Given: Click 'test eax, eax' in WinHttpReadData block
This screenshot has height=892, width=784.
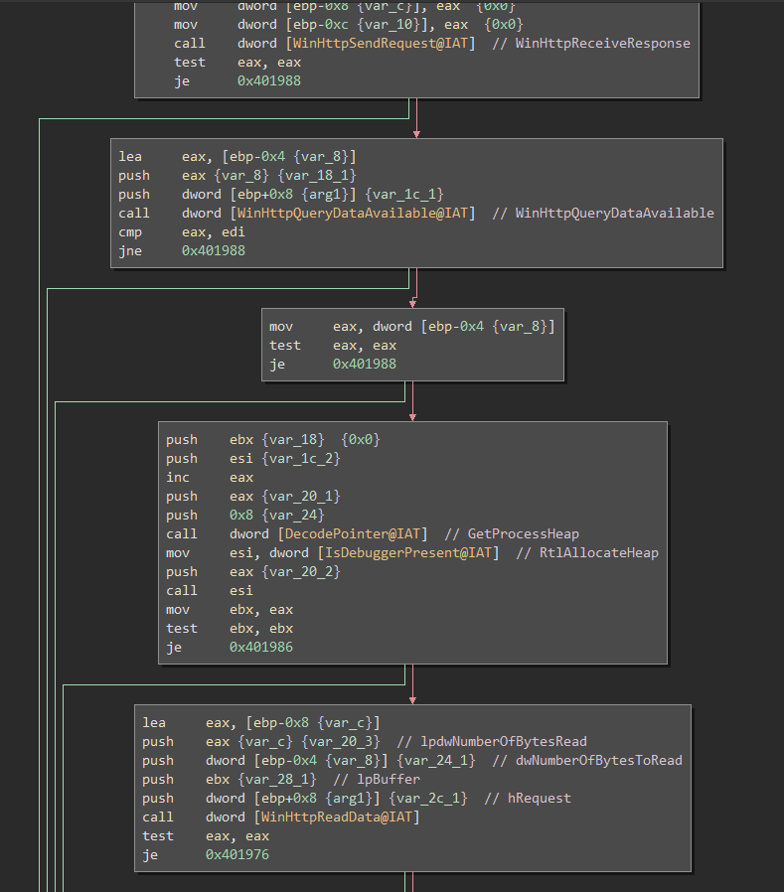Looking at the screenshot, I should point(206,836).
